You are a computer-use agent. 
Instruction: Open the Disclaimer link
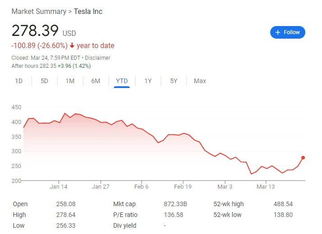98,58
